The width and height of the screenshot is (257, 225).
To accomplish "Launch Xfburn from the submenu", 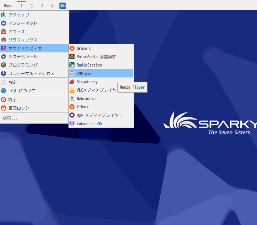I will [101, 107].
